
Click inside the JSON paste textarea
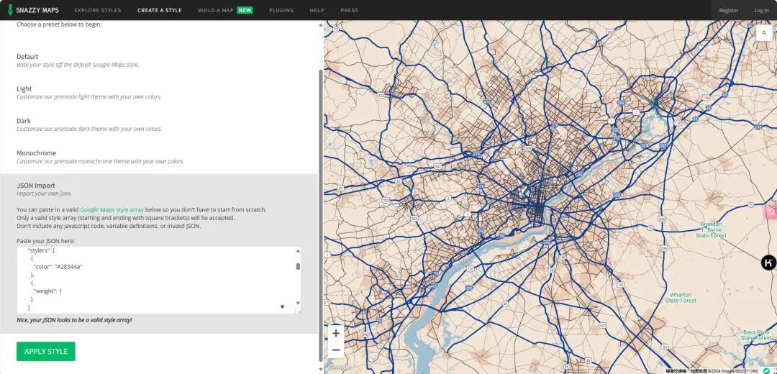click(x=156, y=280)
